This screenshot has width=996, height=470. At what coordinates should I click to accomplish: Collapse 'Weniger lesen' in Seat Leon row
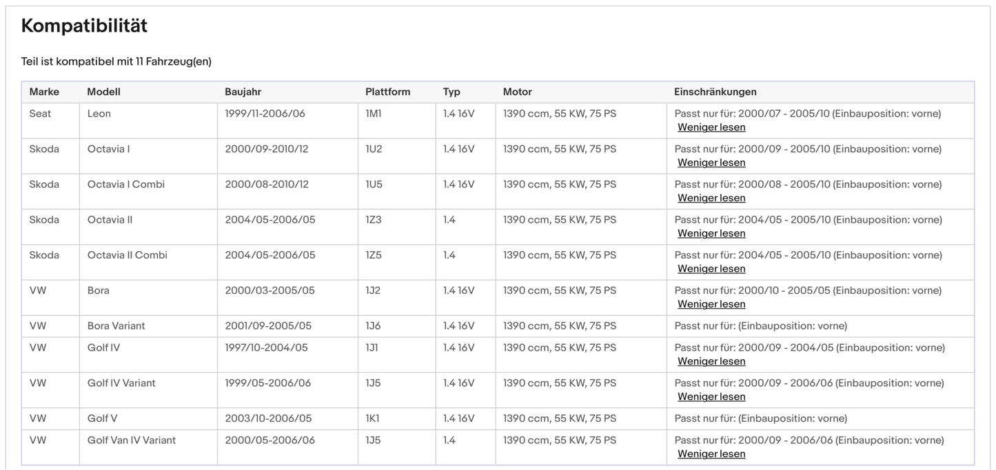tap(711, 127)
